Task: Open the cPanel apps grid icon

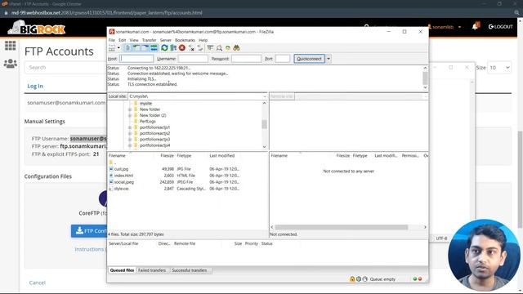Action: 10,46
